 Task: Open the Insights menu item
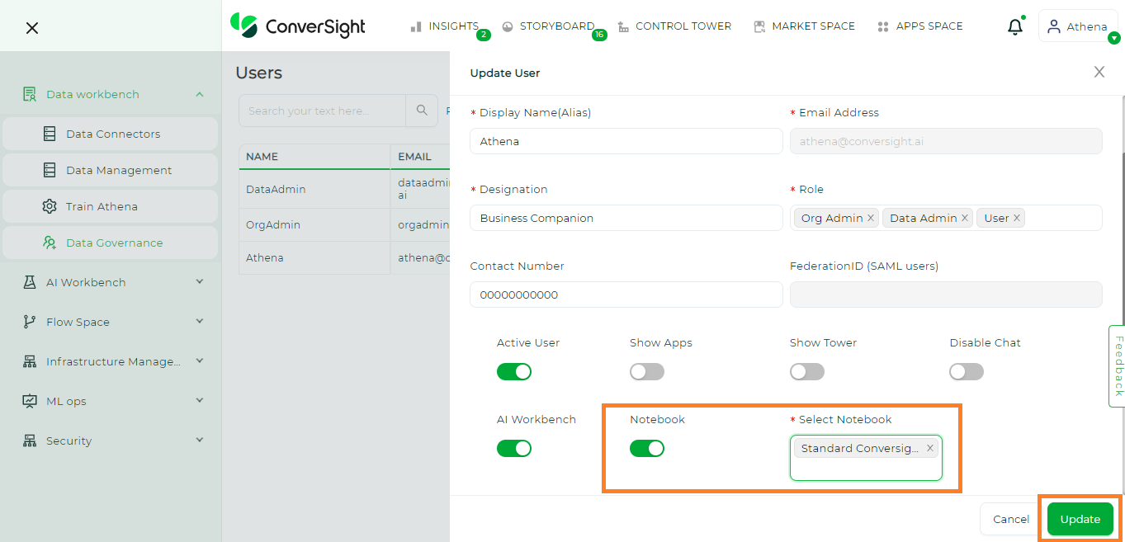[453, 26]
